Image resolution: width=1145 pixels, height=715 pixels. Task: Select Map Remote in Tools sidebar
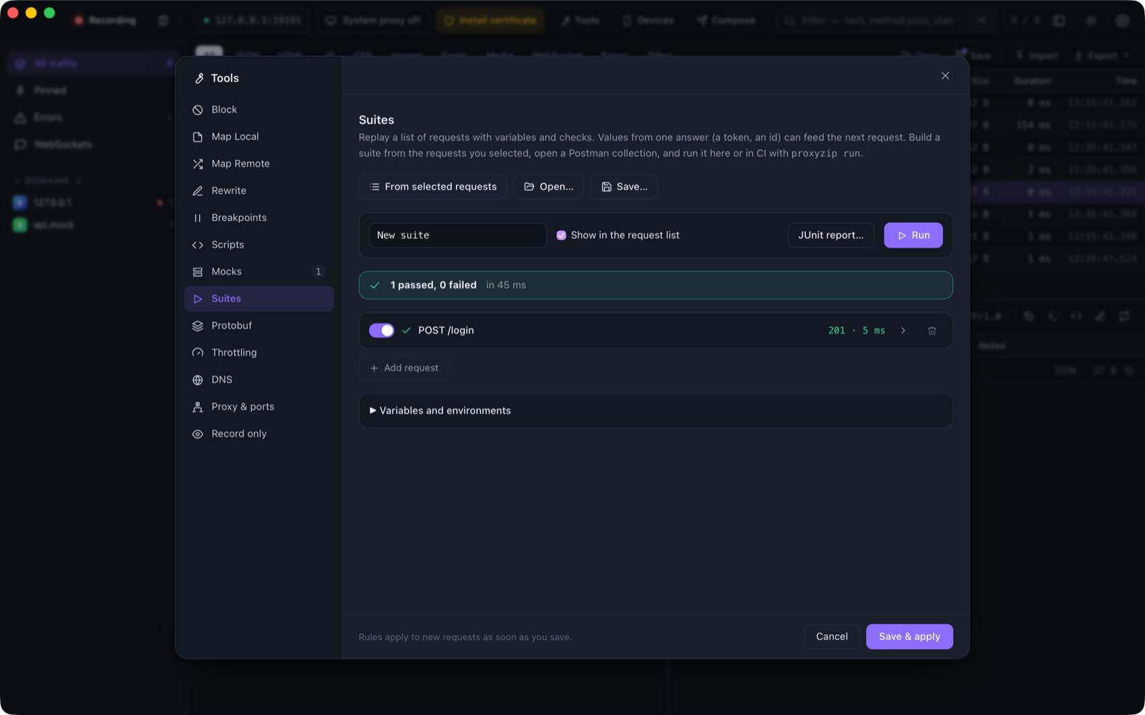click(x=258, y=164)
